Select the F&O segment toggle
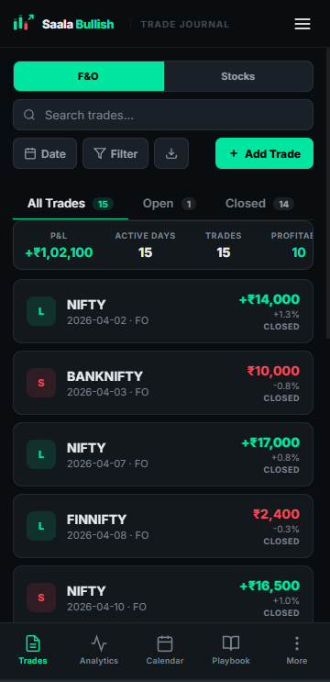This screenshot has height=682, width=330. [x=89, y=76]
